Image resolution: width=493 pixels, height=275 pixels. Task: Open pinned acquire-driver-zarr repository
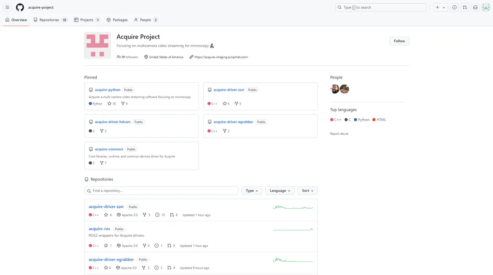[229, 90]
